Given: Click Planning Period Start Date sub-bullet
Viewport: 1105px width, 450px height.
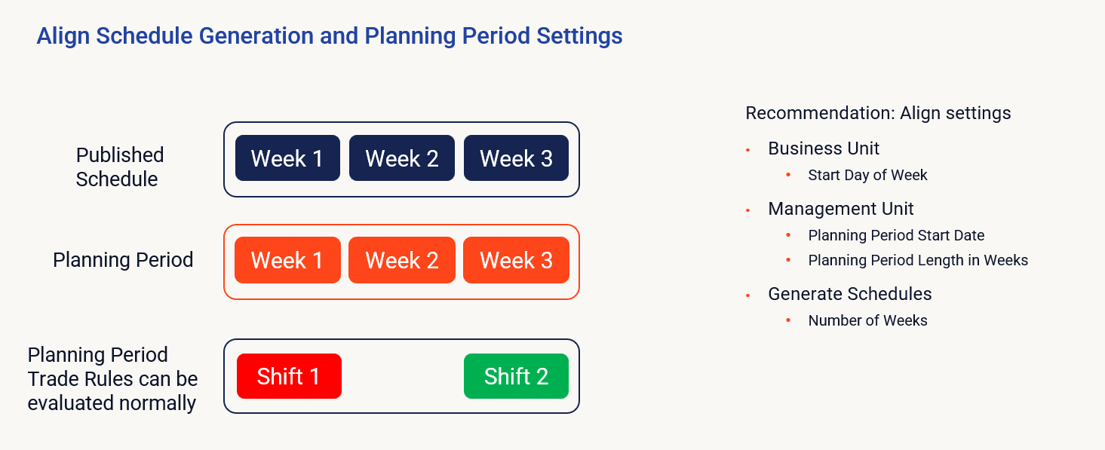Looking at the screenshot, I should tap(896, 235).
